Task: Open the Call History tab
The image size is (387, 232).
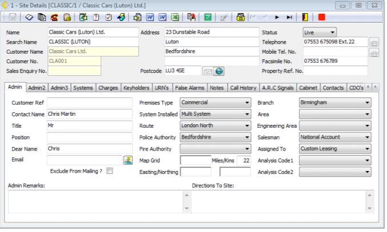Action: [244, 88]
